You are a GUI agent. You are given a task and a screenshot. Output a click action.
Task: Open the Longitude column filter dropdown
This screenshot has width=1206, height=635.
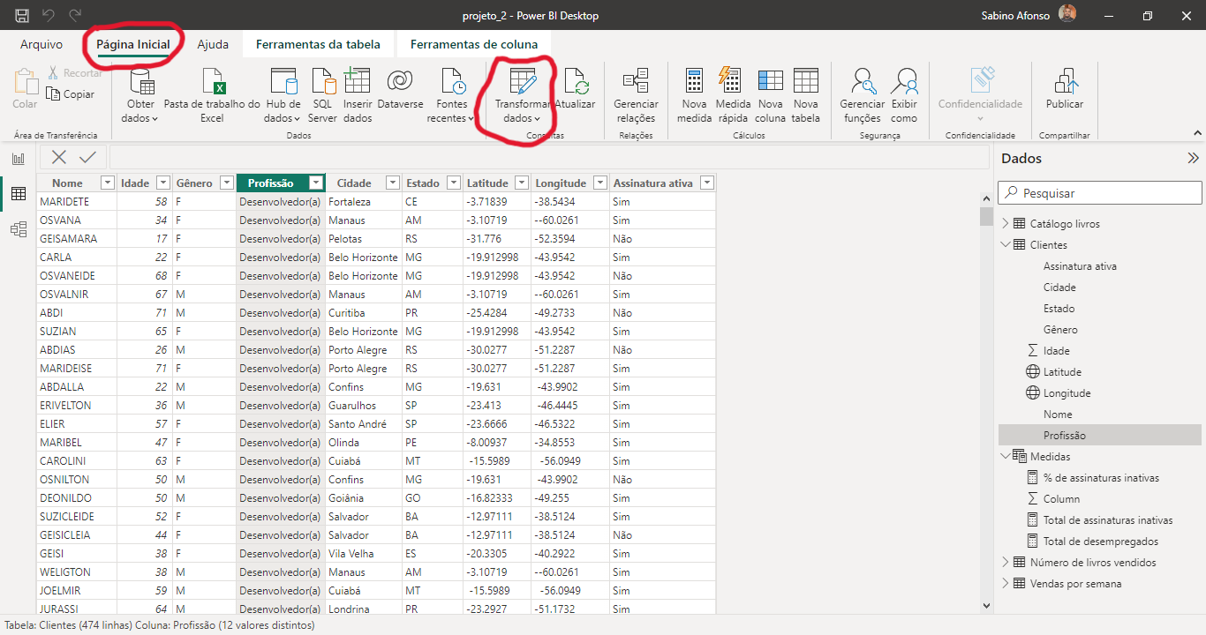[599, 183]
